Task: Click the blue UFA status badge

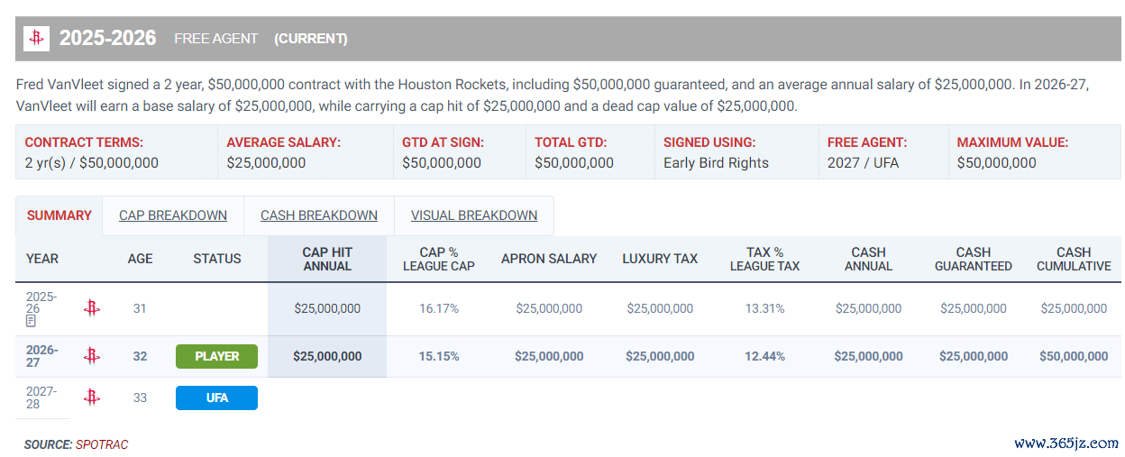Action: point(216,398)
